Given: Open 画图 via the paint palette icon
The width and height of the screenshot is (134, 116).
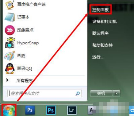Looking at the screenshot, I should 10,56.
